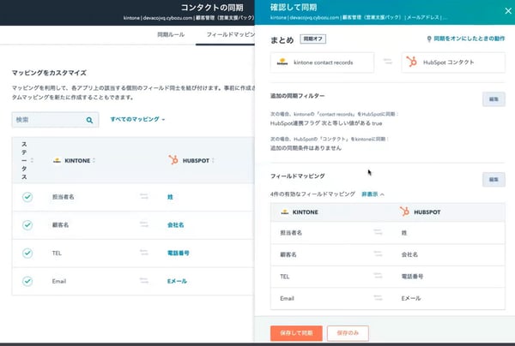Select Email cell in main mapping table

[x=59, y=281]
